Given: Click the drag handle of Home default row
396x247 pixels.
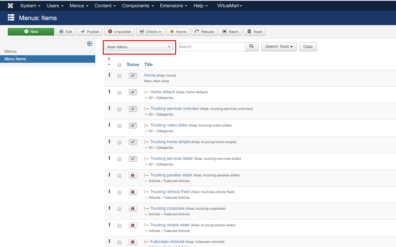Looking at the screenshot, I should [x=109, y=92].
